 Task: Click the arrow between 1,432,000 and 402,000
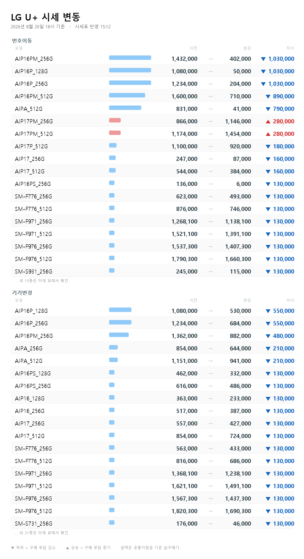pyautogui.click(x=210, y=59)
